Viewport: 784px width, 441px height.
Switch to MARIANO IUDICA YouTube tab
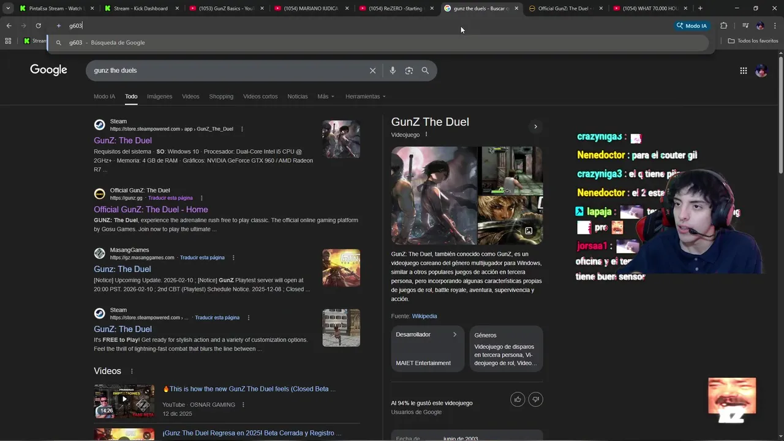[x=311, y=8]
